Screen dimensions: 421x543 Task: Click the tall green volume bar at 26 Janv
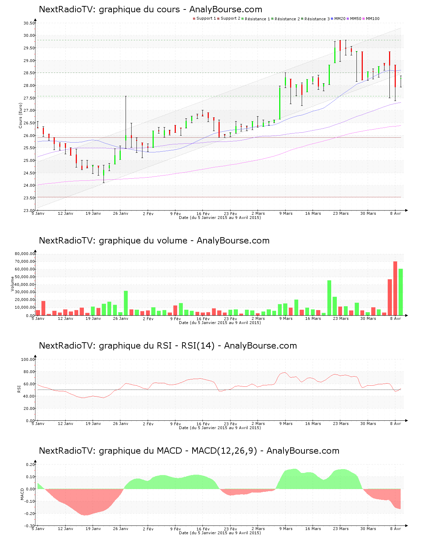tap(126, 303)
